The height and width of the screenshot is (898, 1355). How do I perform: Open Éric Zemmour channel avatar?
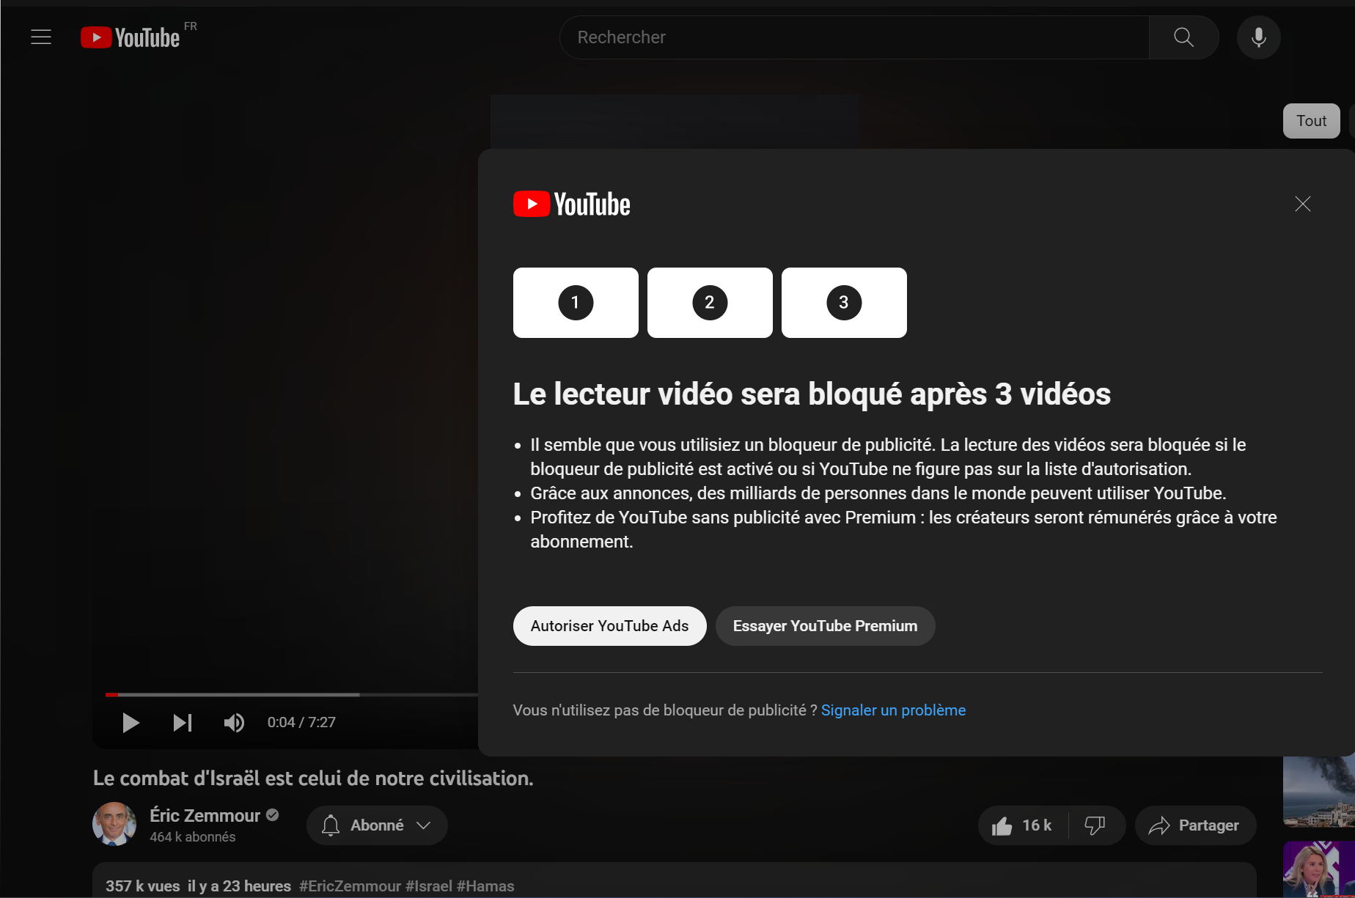(114, 824)
